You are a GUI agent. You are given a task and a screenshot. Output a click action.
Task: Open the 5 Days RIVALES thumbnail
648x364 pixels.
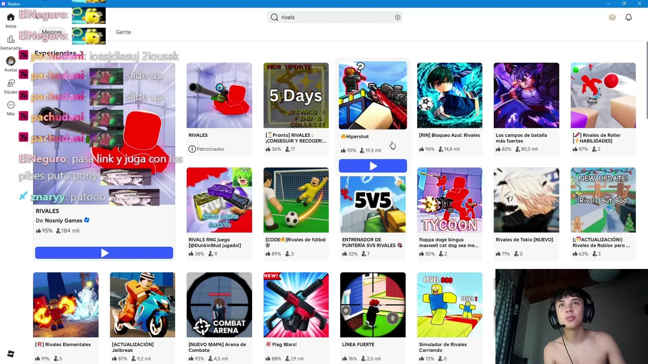click(x=296, y=96)
